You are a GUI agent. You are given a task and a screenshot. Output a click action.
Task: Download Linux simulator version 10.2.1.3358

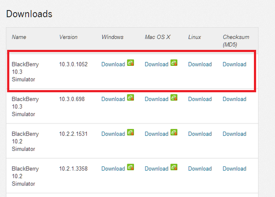200,169
